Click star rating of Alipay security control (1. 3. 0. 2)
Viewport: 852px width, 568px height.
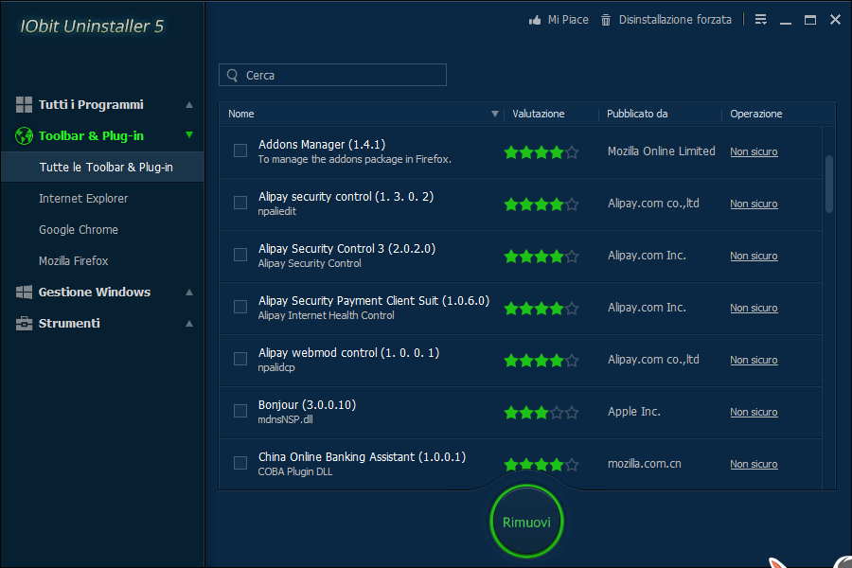(541, 204)
